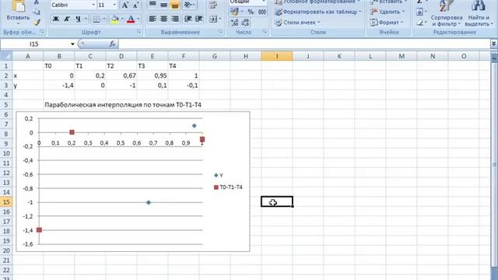This screenshot has width=498, height=280.
Task: Click the vertical scrollbar on the right
Action: [494, 165]
